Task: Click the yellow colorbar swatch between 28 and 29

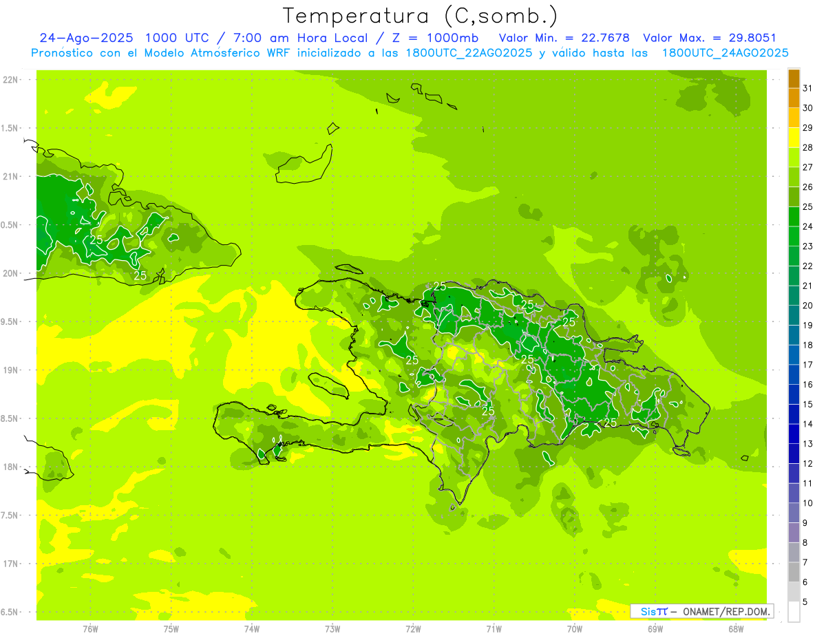Action: (x=794, y=138)
